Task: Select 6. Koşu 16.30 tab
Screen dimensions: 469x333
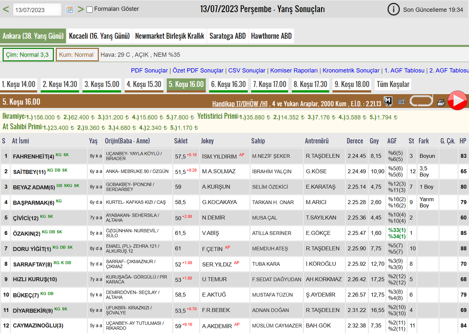Action: click(228, 84)
